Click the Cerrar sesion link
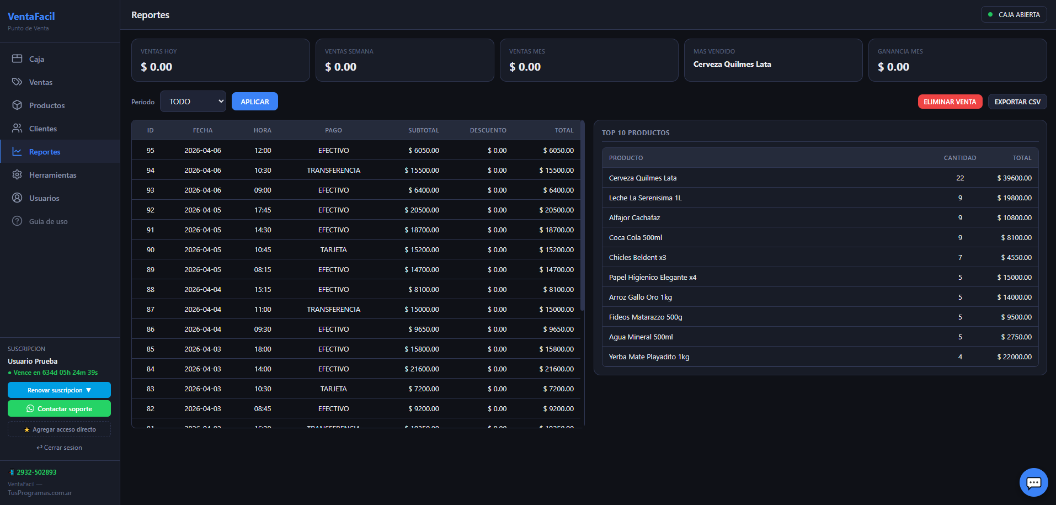The height and width of the screenshot is (505, 1056). coord(59,448)
